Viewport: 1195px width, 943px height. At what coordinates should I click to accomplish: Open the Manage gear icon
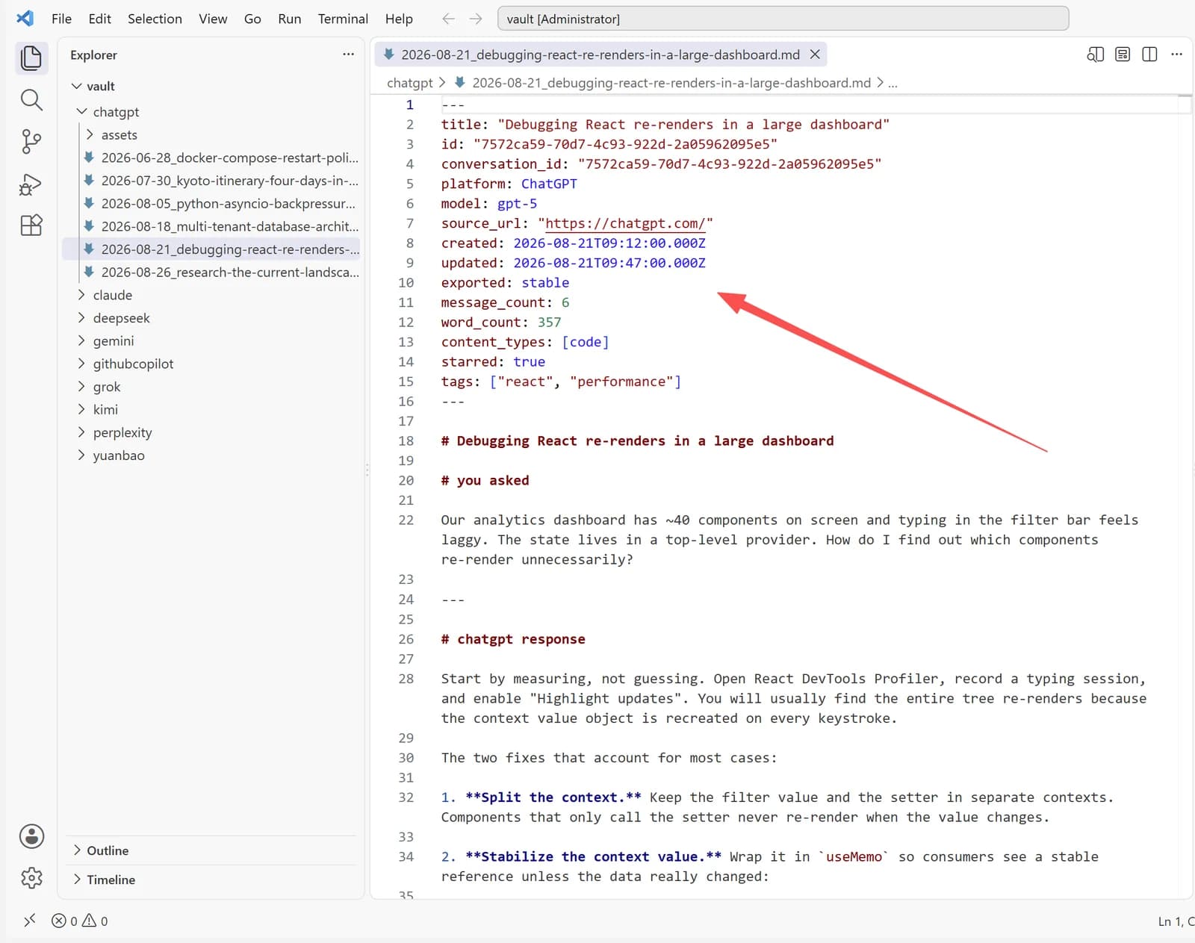[x=31, y=877]
